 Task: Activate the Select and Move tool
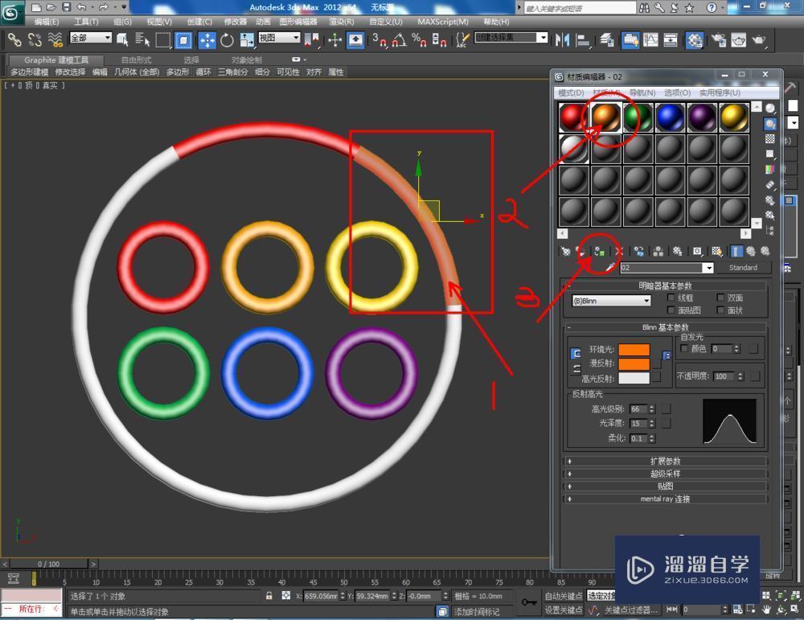(x=207, y=38)
